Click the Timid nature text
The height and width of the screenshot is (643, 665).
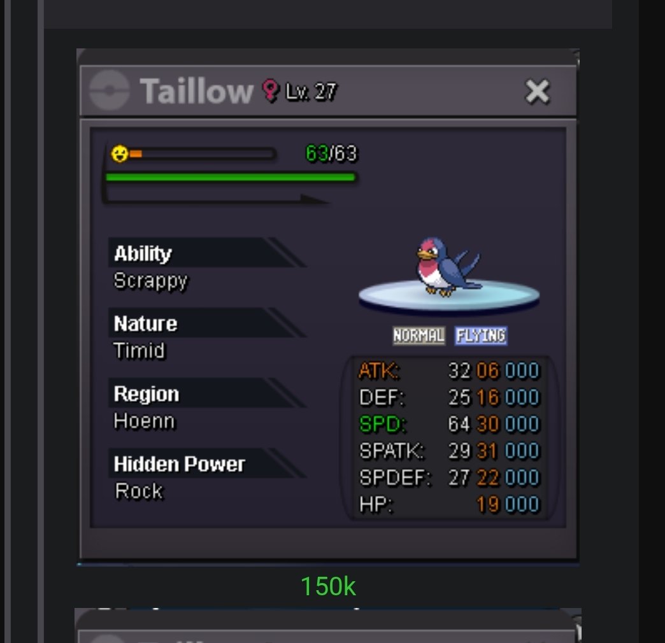pyautogui.click(x=139, y=351)
